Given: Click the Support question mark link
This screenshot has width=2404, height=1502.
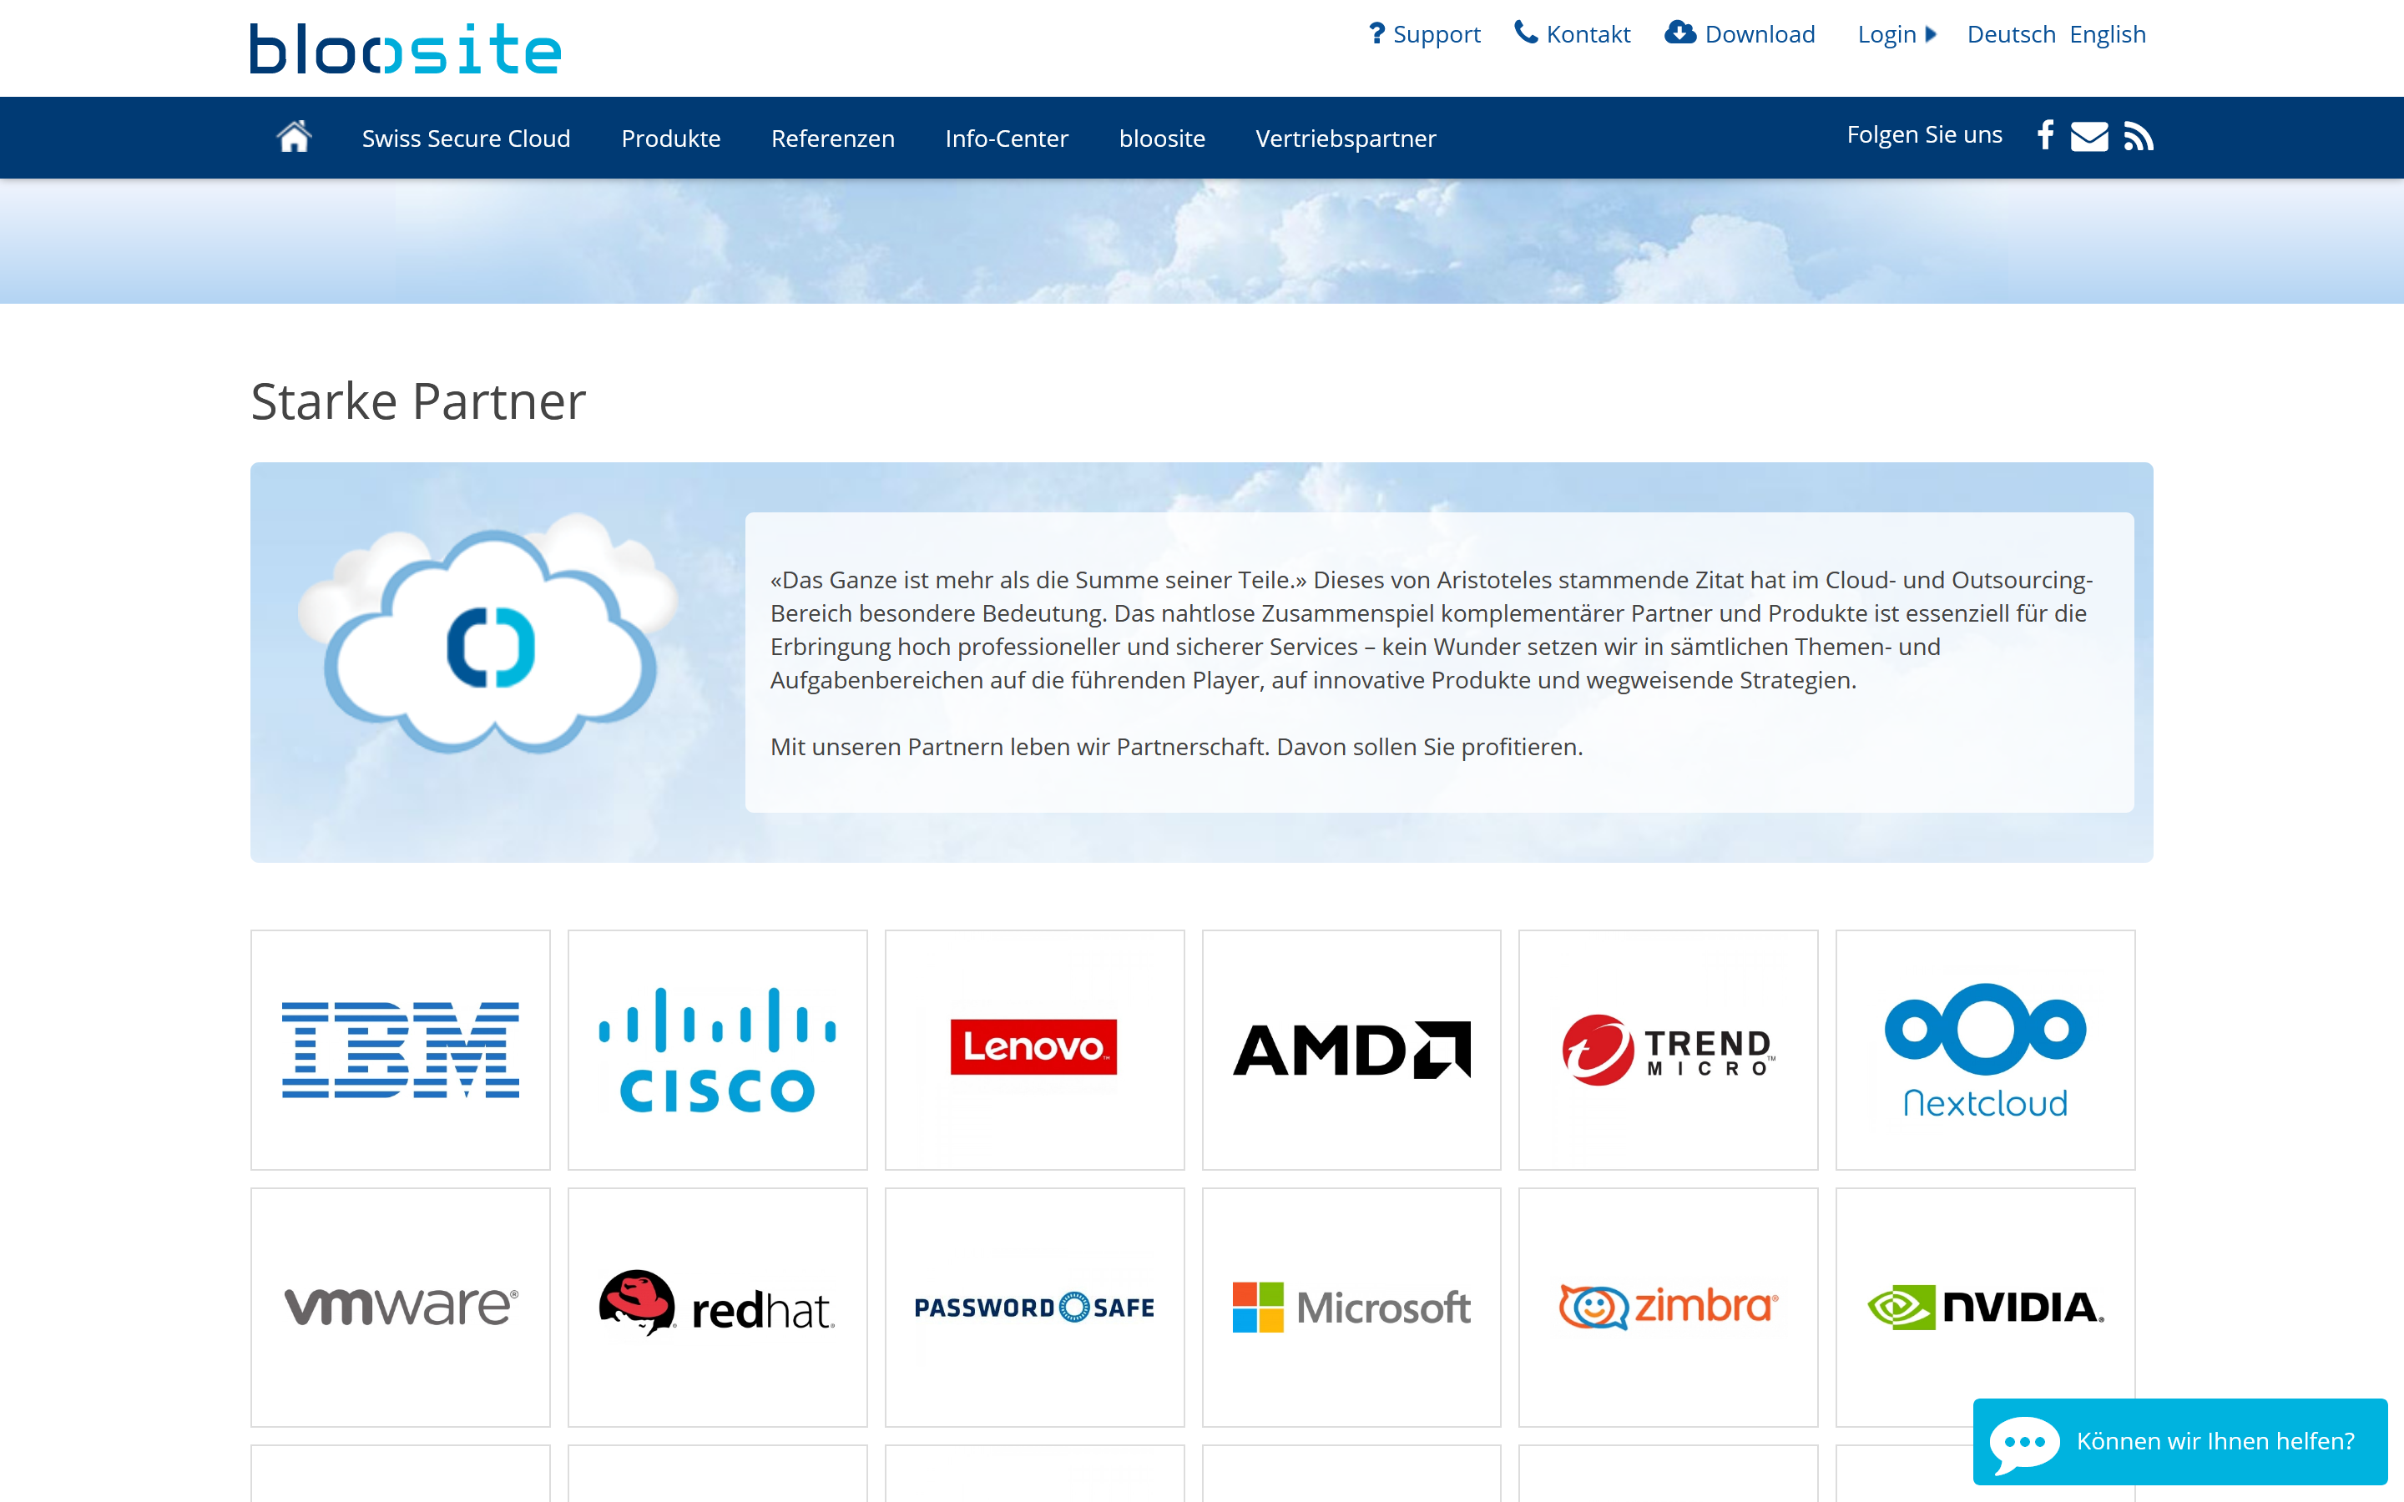Looking at the screenshot, I should pos(1425,35).
